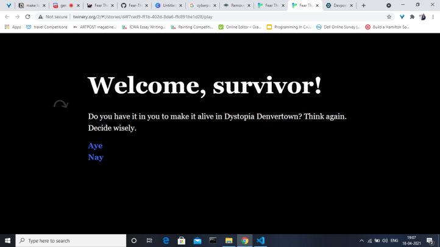Open the 'ICWA Essay Writing' bookmark
Viewport: 440px width, 247px height.
[x=143, y=27]
